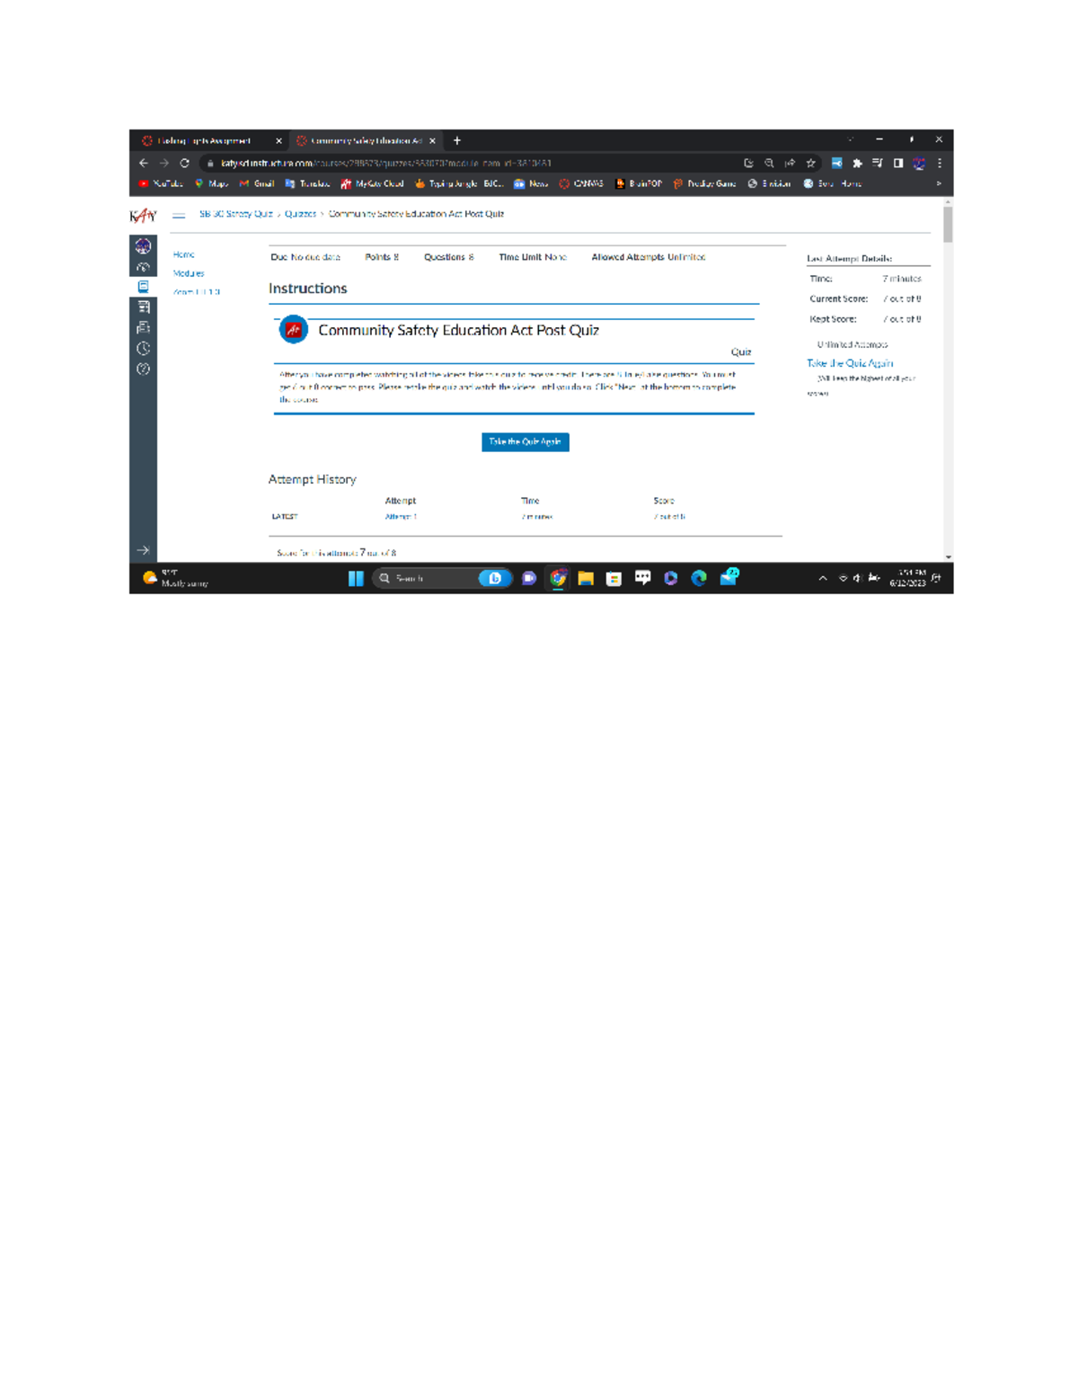The height and width of the screenshot is (1396, 1078).
Task: Toggle the course navigation hamburger menu
Action: (179, 215)
